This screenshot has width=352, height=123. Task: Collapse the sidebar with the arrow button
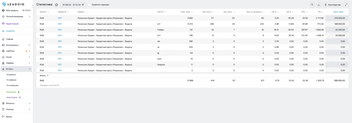(x=33, y=5)
